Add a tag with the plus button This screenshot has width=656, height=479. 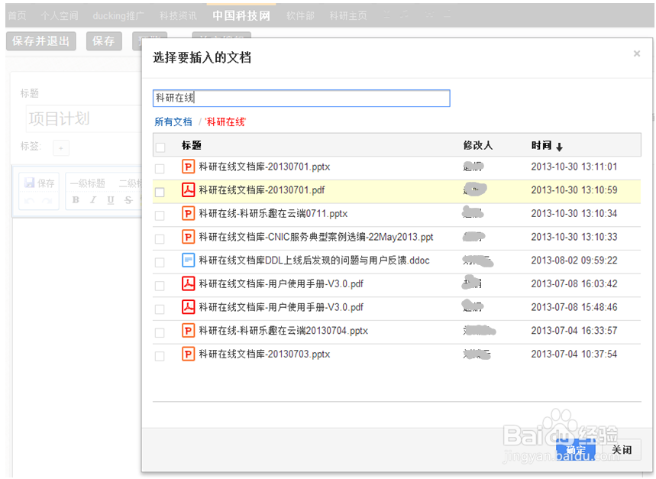pos(61,147)
